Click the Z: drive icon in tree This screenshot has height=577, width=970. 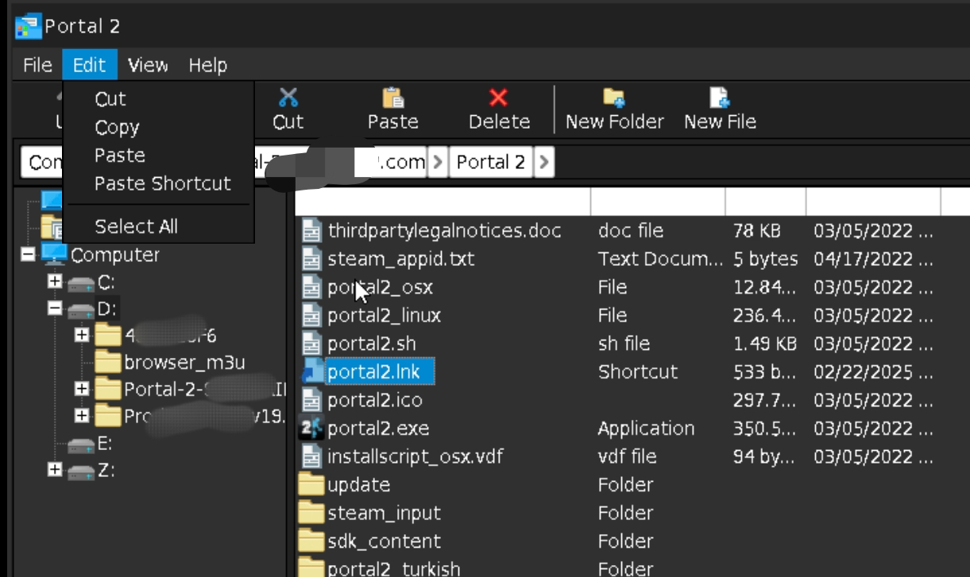(x=81, y=471)
